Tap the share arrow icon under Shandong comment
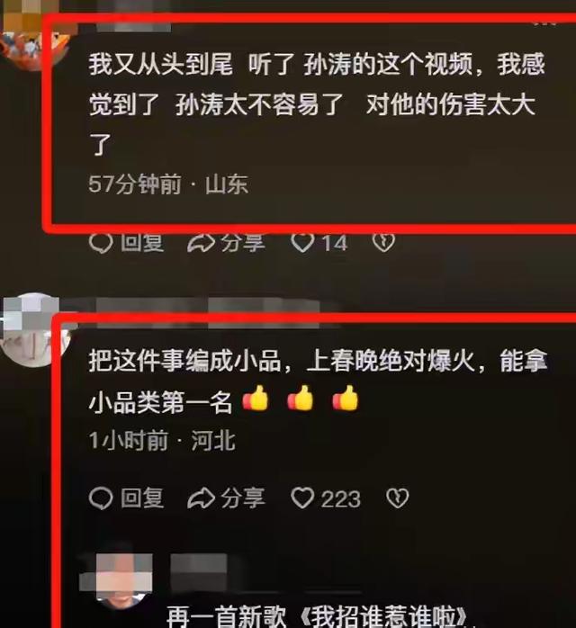 [x=201, y=243]
